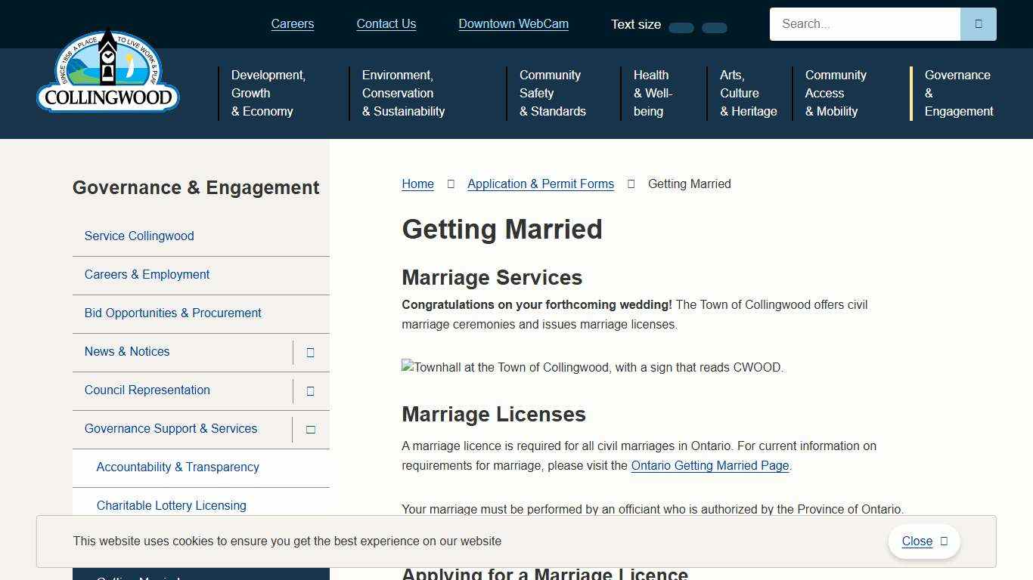The width and height of the screenshot is (1033, 580).
Task: Click the breadcrumb separator icon after Home
Action: pyautogui.click(x=450, y=184)
